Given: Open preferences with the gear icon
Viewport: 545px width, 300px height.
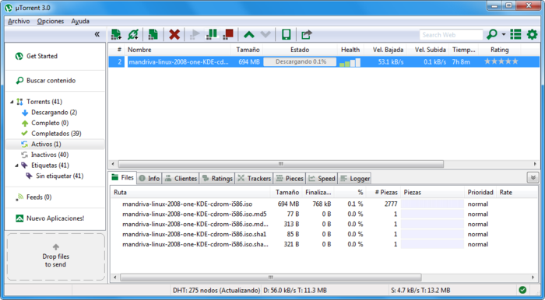Looking at the screenshot, I should 532,34.
